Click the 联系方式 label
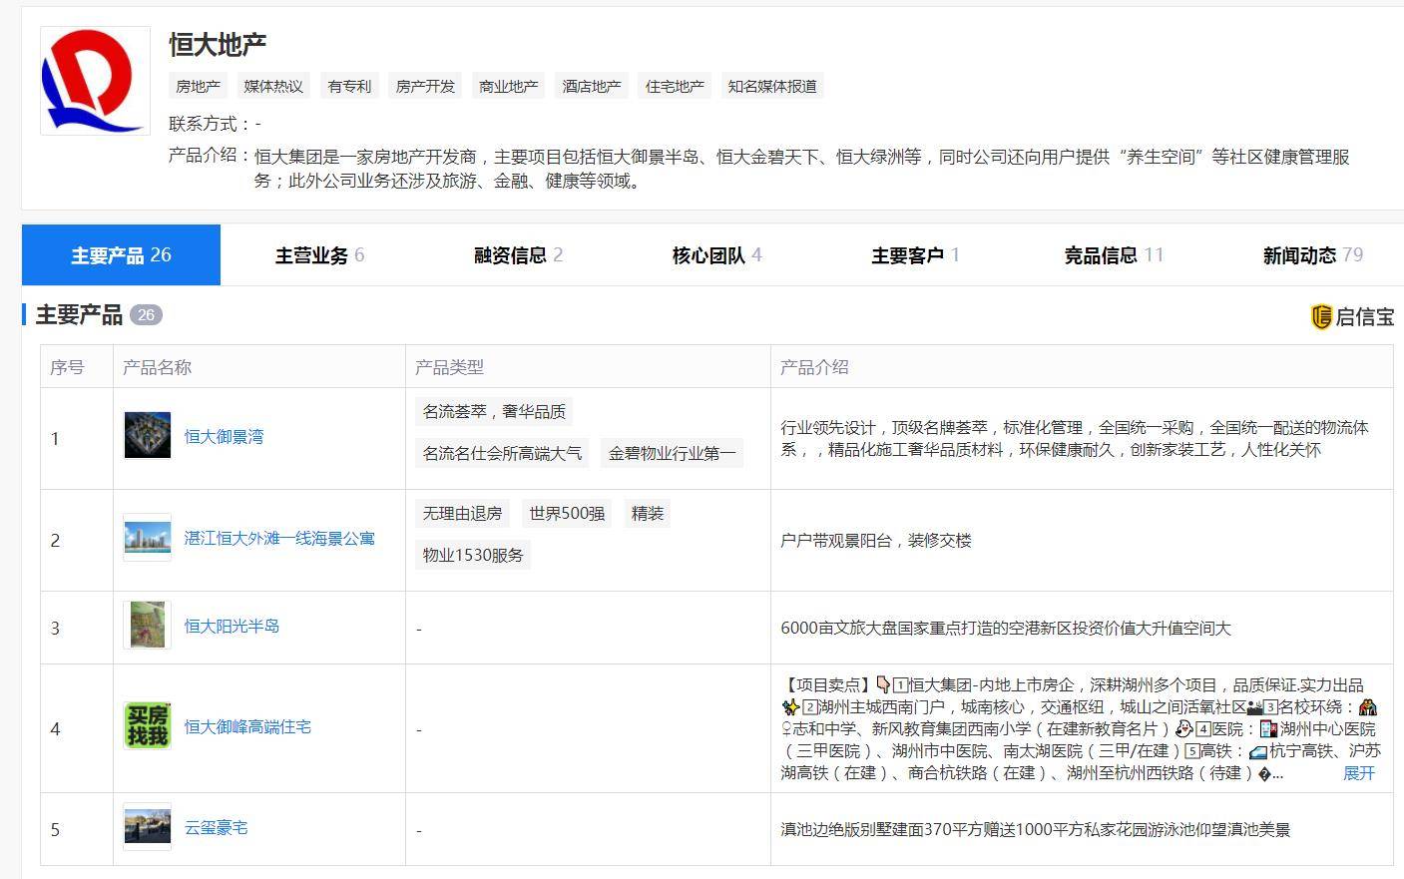 [x=203, y=124]
